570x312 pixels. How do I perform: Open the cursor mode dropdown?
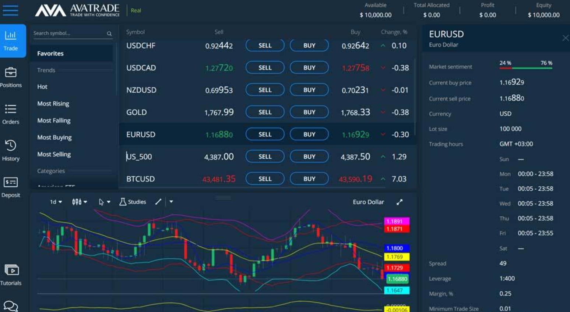[x=105, y=202]
